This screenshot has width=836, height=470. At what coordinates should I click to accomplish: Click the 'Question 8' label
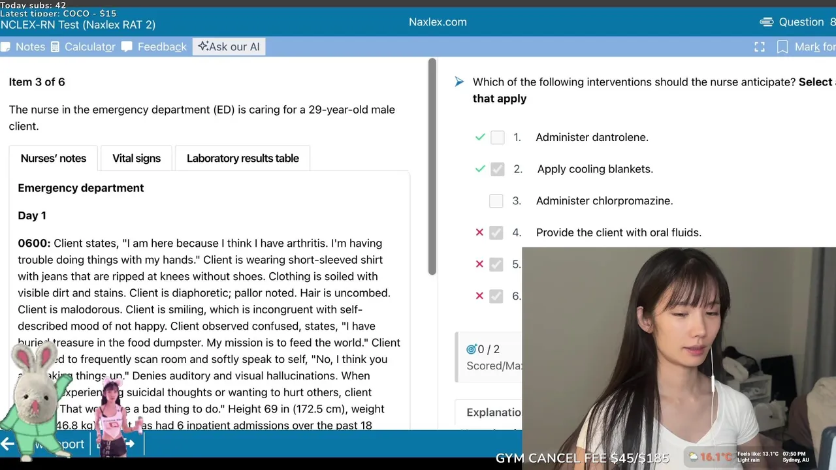(807, 22)
